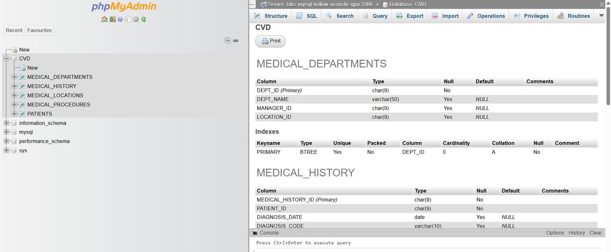This screenshot has width=611, height=252.
Task: Open the Structure tab
Action: tap(271, 16)
